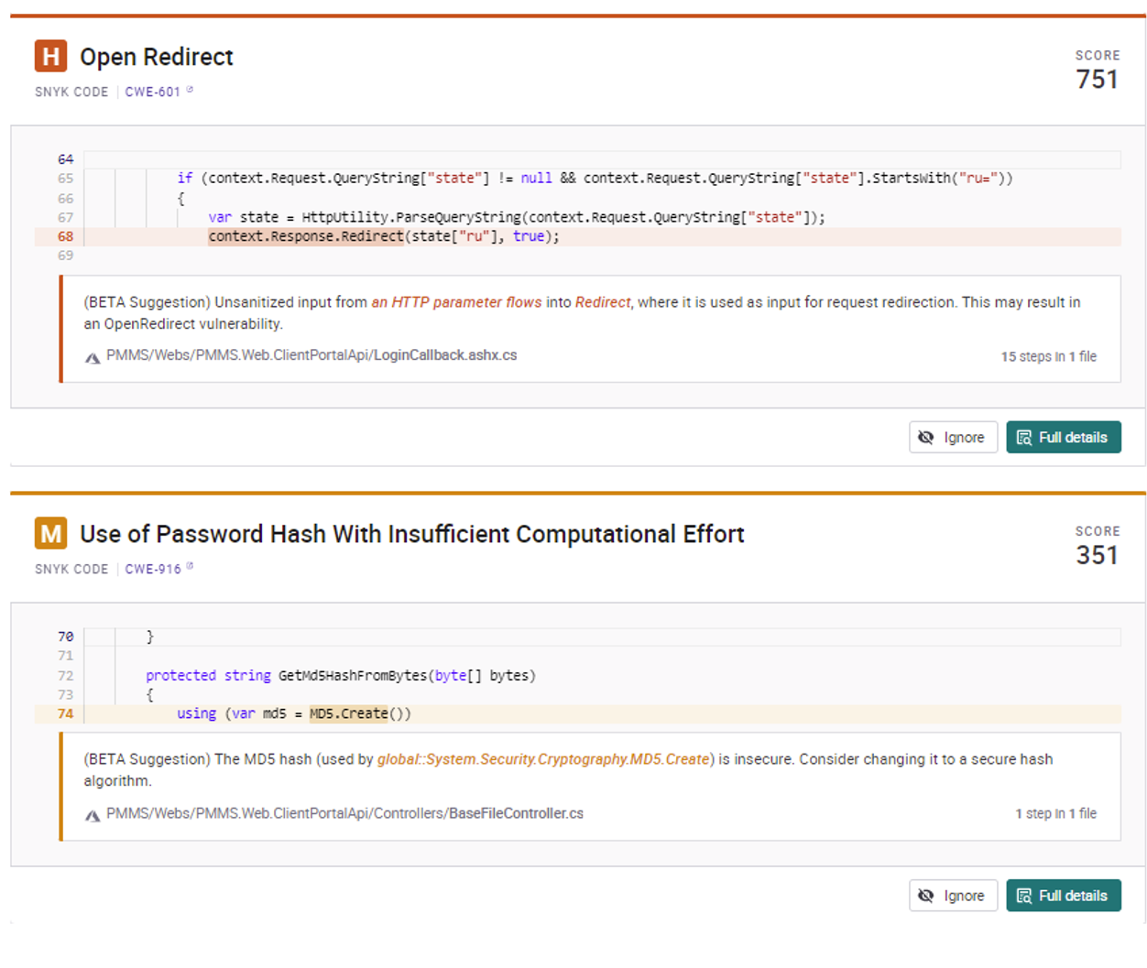This screenshot has height=968, width=1147.
Task: Click the High severity 'H' badge icon
Action: pyautogui.click(x=50, y=56)
